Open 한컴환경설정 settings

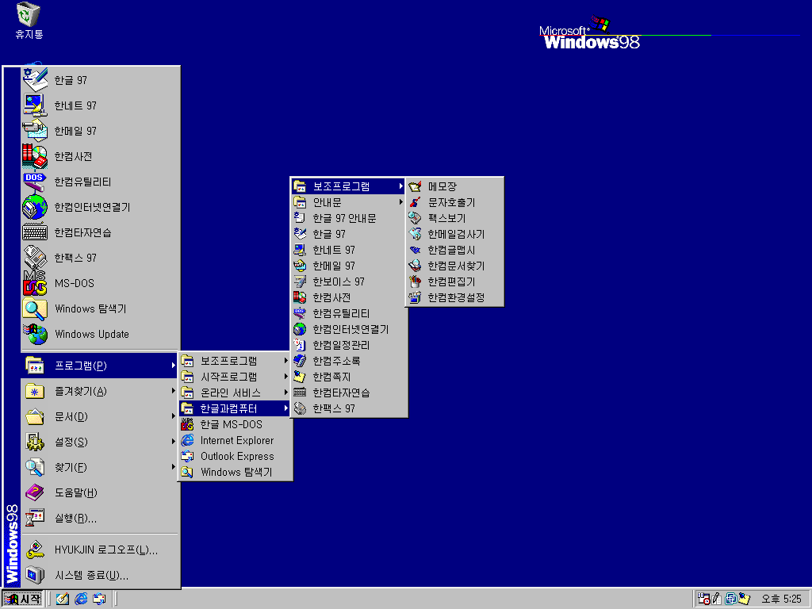454,297
